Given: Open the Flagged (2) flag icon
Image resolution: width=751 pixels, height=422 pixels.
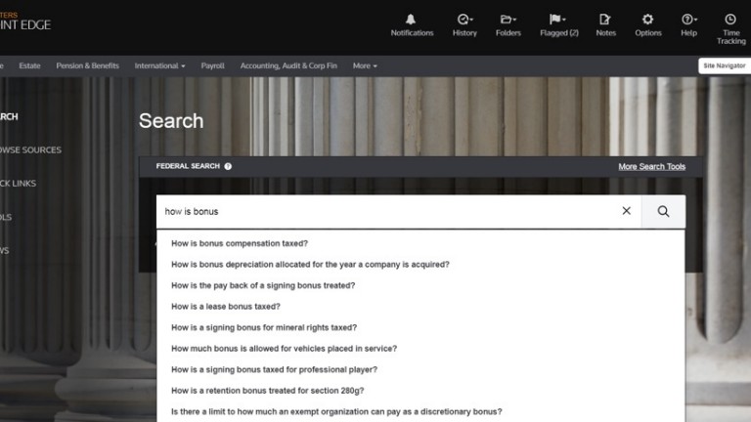Looking at the screenshot, I should tap(558, 20).
